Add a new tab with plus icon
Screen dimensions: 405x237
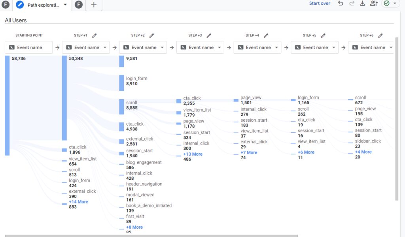[94, 5]
